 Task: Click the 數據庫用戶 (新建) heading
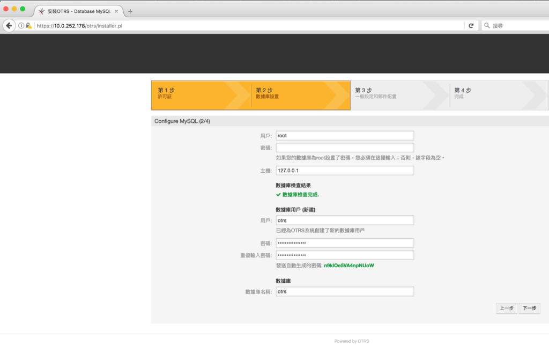click(295, 210)
